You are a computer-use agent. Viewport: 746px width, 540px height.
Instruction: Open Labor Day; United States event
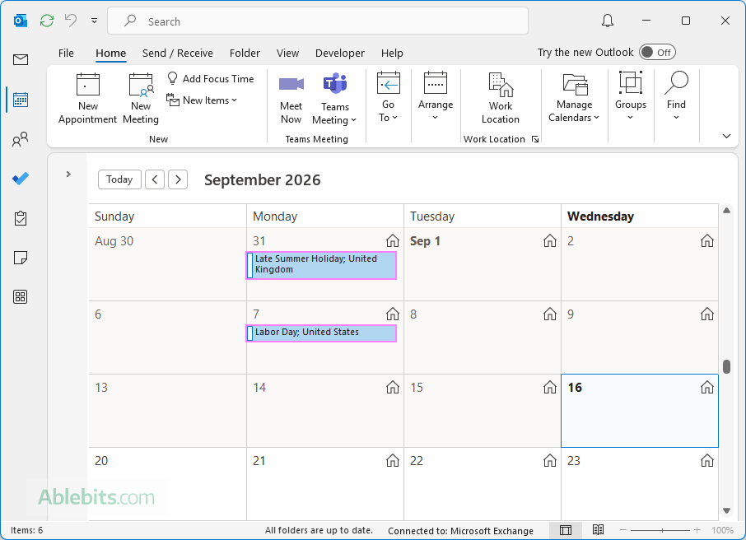(x=322, y=333)
